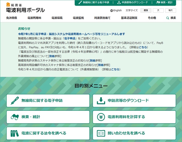Click the globe icon beside English
182x142 pixels.
tap(111, 11)
